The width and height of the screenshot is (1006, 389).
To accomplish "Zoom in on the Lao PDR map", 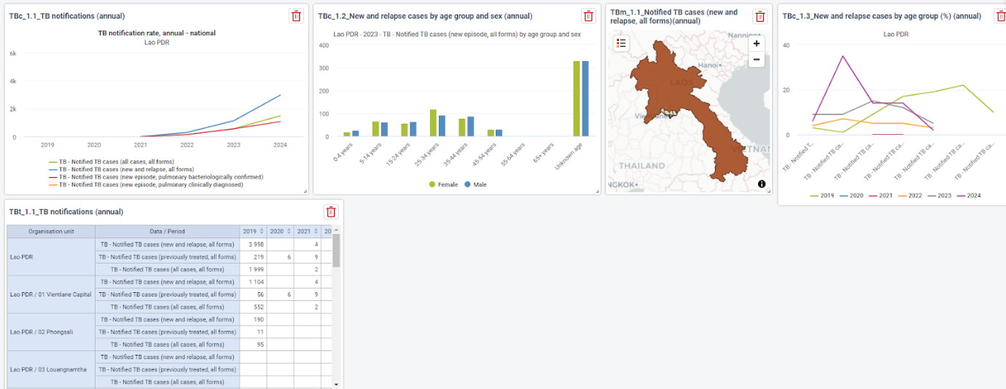I will point(756,44).
